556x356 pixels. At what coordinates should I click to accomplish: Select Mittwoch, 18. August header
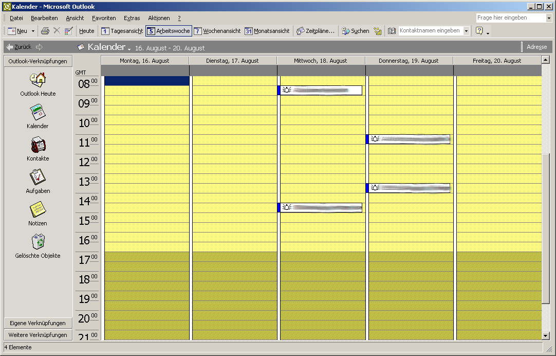click(x=321, y=61)
